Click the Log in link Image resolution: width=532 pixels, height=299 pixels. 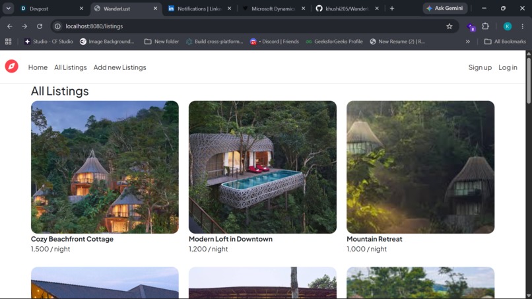(508, 67)
